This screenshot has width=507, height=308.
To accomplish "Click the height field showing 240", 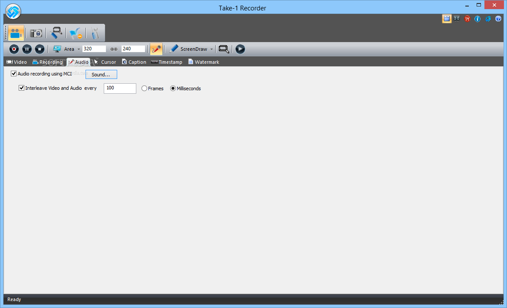I will pos(133,49).
